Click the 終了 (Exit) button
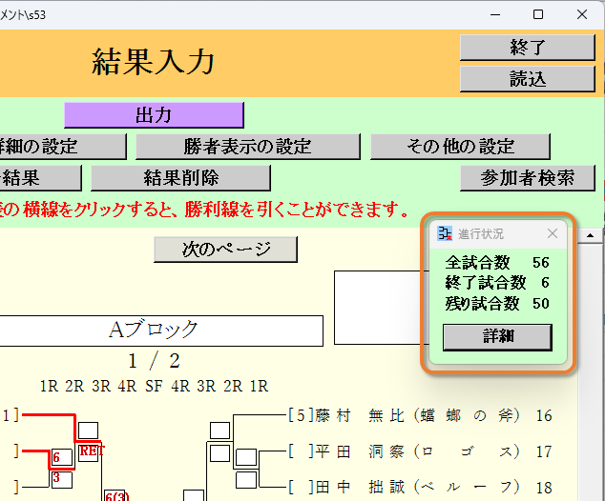The height and width of the screenshot is (501, 605). coord(527,48)
